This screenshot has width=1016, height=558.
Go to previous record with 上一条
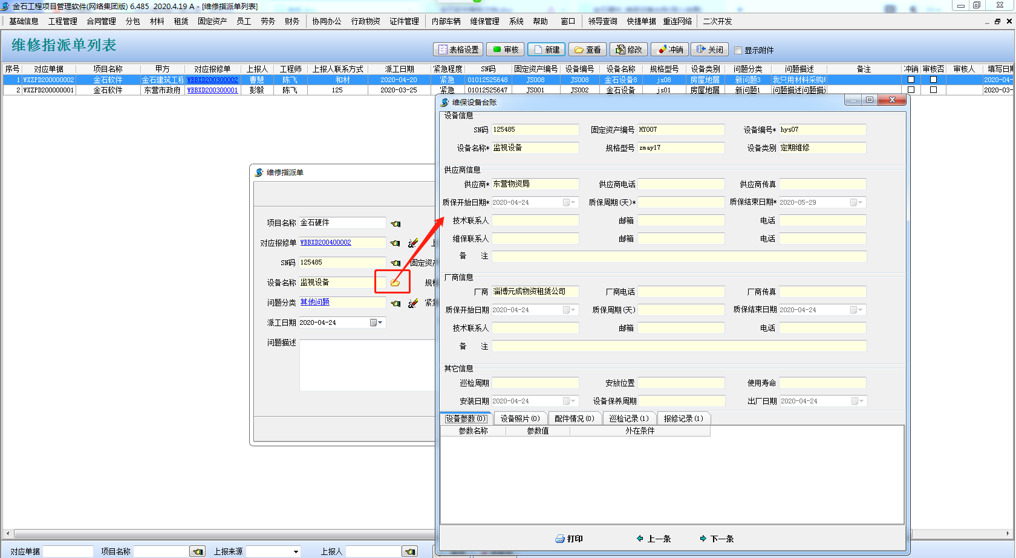pyautogui.click(x=653, y=539)
